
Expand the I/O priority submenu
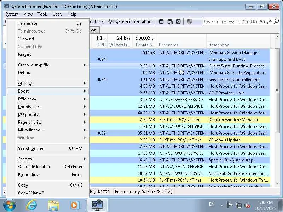(x=48, y=114)
